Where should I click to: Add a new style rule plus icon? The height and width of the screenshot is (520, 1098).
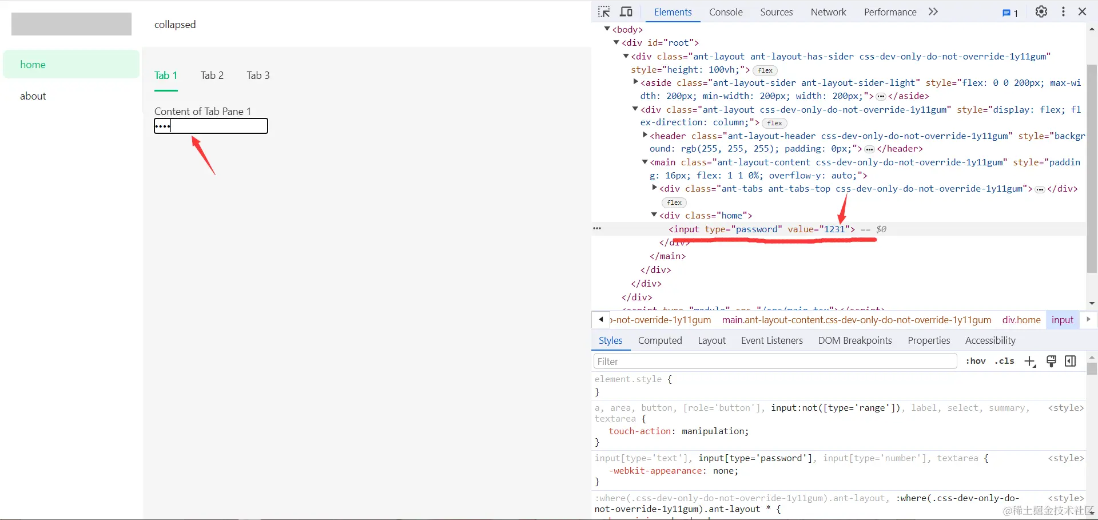(1030, 361)
